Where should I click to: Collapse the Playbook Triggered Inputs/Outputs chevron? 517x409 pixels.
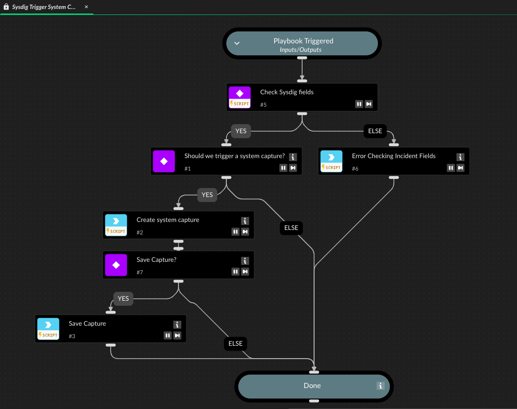pyautogui.click(x=237, y=43)
